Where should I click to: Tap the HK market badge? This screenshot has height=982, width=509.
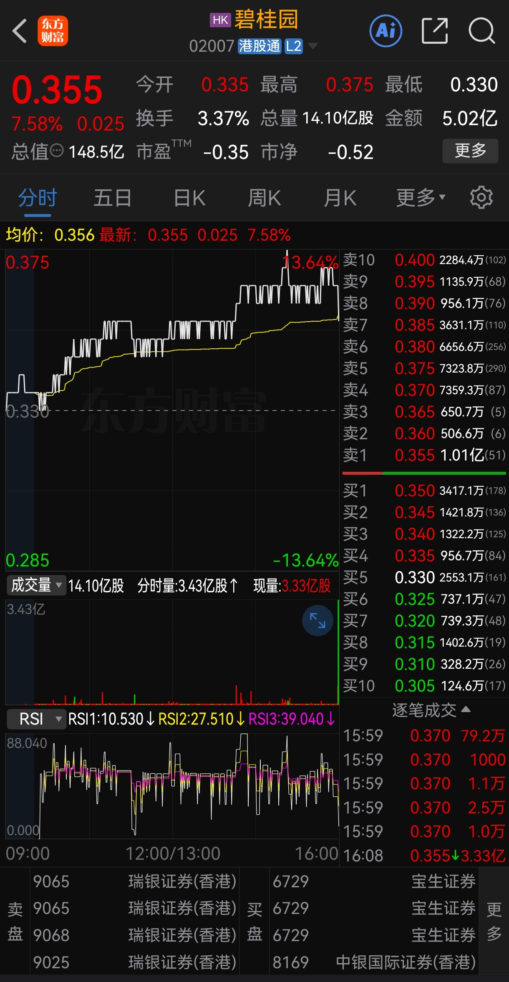[220, 20]
